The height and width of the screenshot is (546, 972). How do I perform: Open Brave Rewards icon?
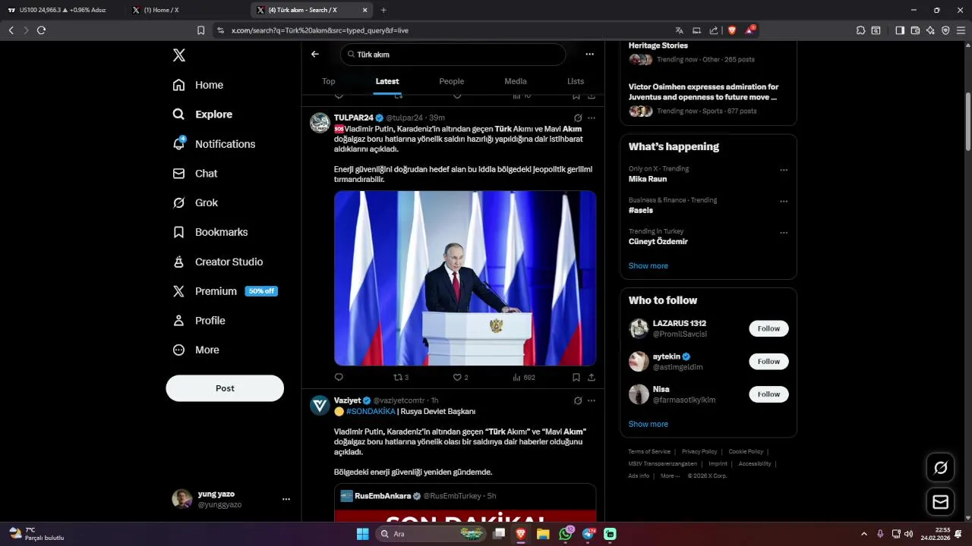750,30
